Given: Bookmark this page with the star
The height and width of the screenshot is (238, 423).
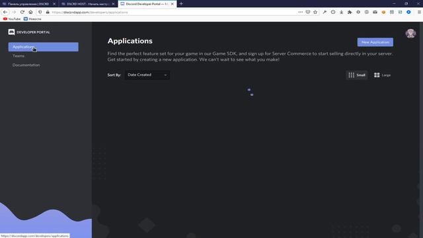Looking at the screenshot, I should pyautogui.click(x=315, y=12).
